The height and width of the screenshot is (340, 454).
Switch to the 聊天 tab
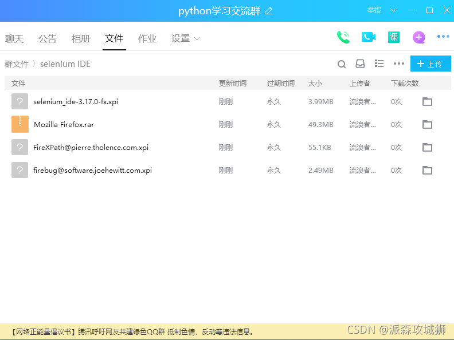(x=14, y=39)
